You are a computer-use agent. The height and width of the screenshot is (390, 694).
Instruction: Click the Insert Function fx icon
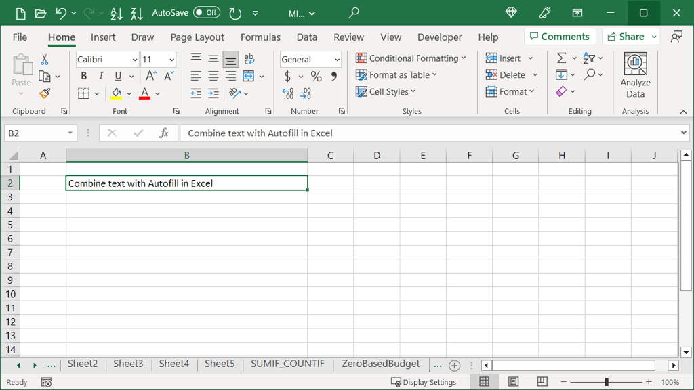point(164,133)
